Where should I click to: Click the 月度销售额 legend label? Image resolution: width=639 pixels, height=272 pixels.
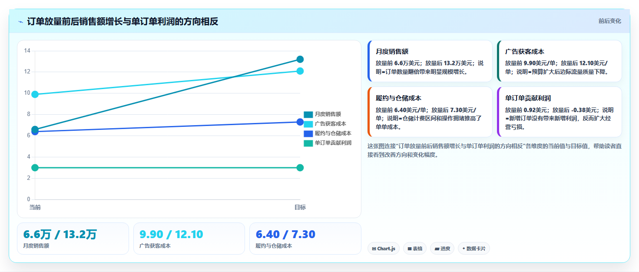328,114
